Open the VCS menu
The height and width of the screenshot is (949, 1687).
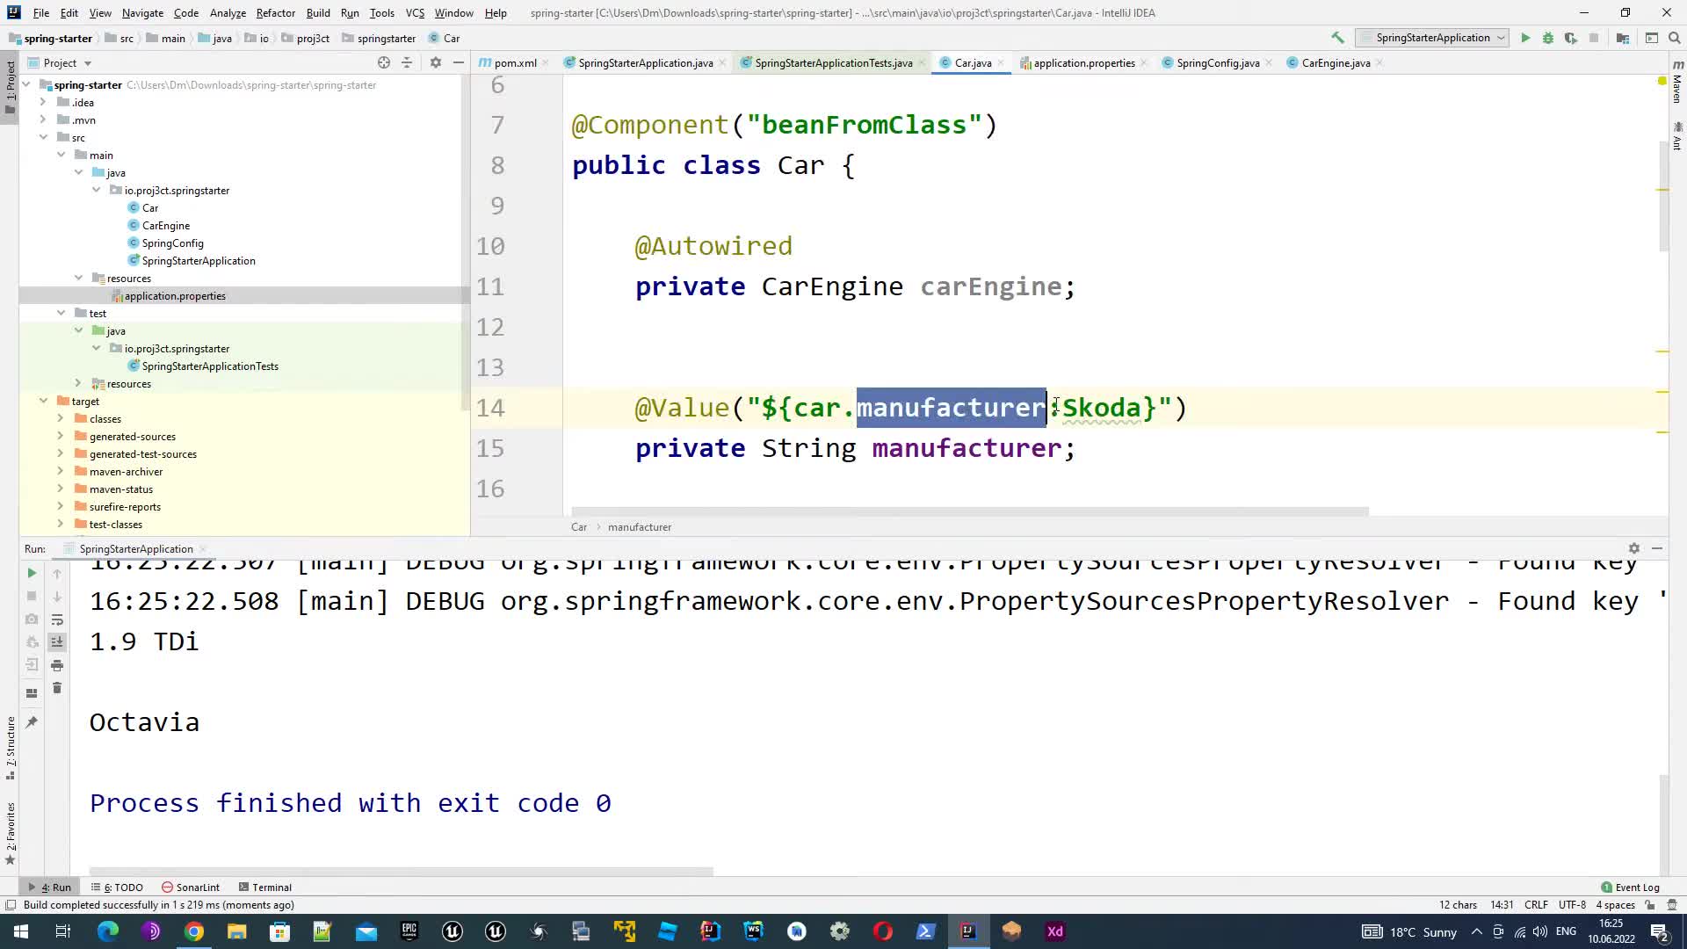pos(415,13)
